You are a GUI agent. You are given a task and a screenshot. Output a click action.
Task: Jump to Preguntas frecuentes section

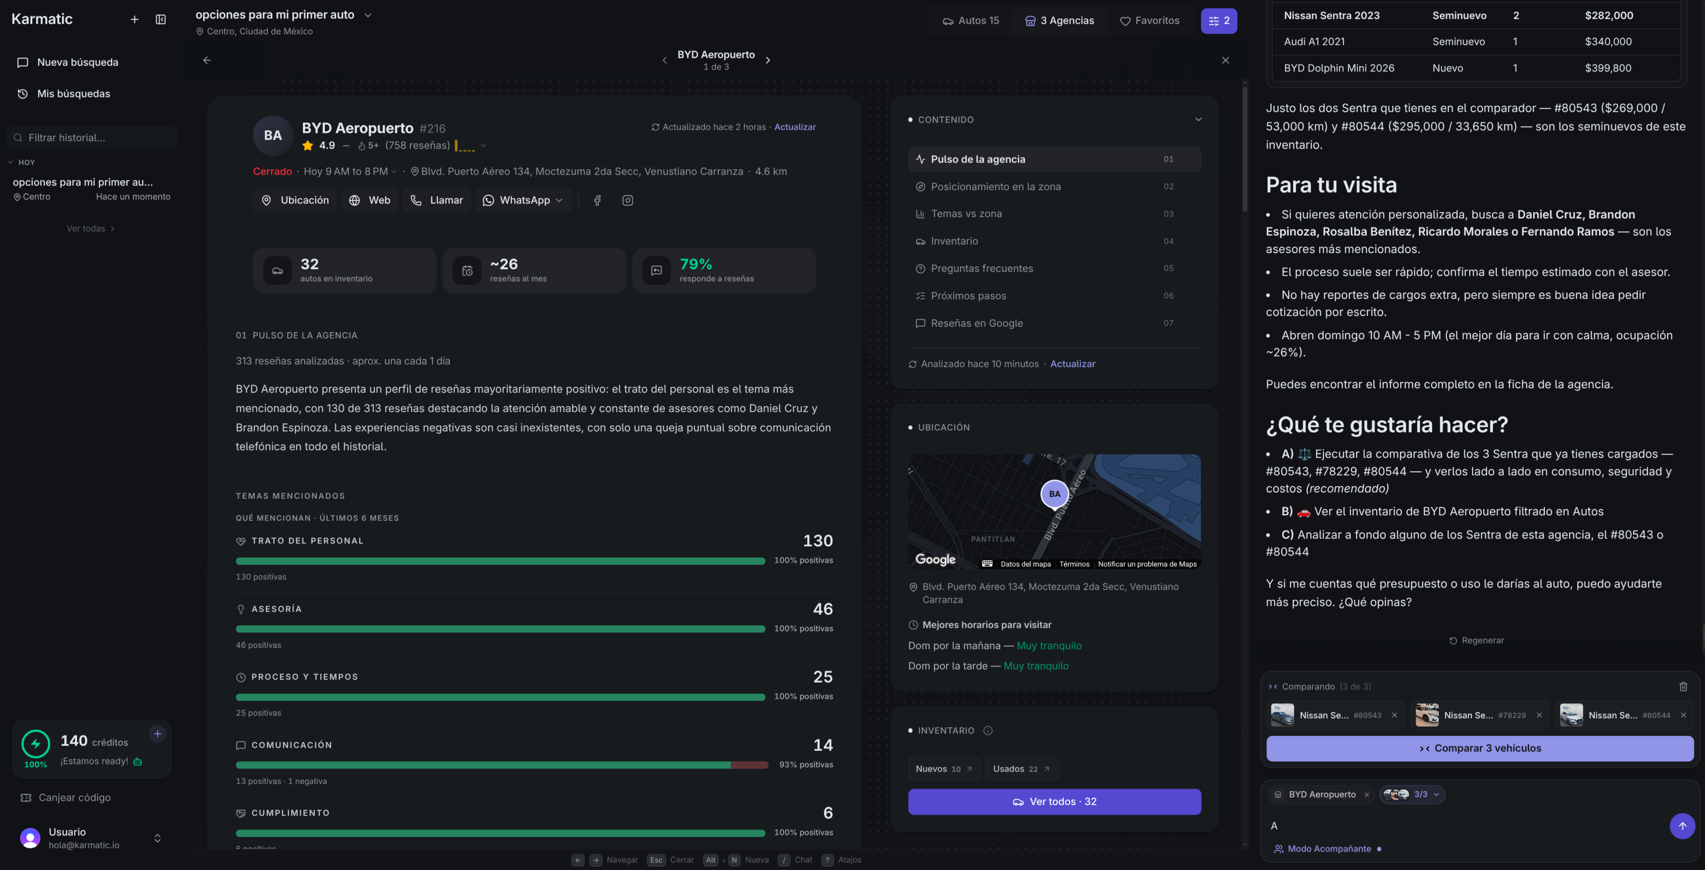click(x=1055, y=269)
